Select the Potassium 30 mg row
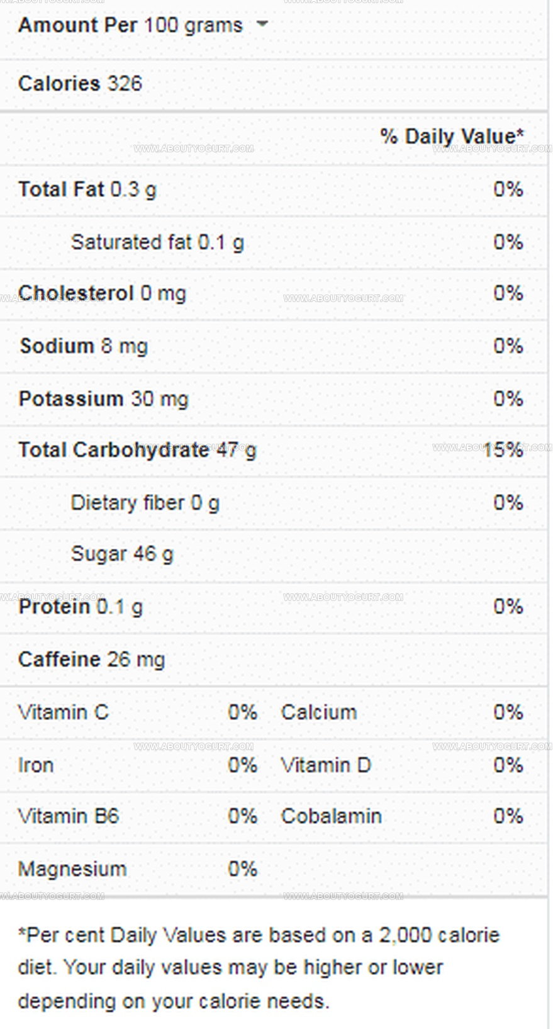This screenshot has width=553, height=1029. click(274, 399)
